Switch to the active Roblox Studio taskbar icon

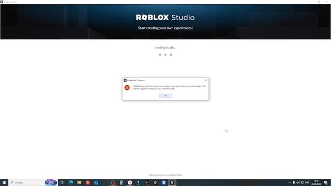pyautogui.click(x=172, y=182)
